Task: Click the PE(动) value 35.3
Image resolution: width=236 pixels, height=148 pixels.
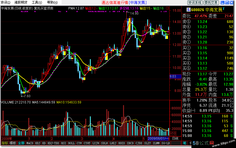Action: pyautogui.click(x=229, y=110)
